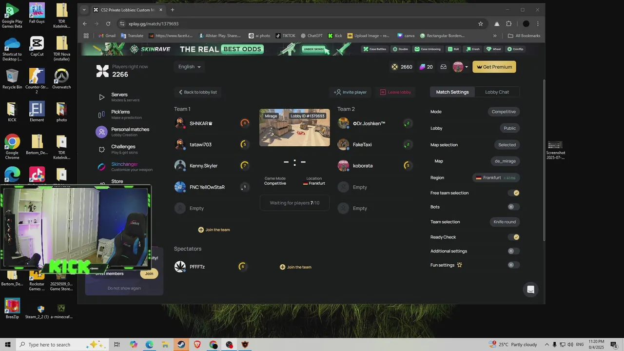The height and width of the screenshot is (351, 624).
Task: Click the yellow Join community button
Action: point(149,273)
